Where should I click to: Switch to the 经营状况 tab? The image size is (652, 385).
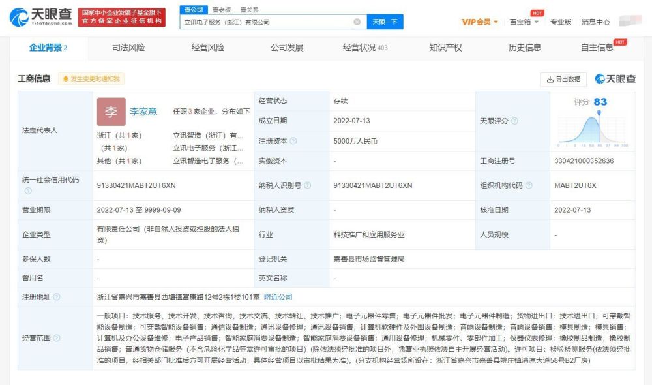(x=365, y=48)
